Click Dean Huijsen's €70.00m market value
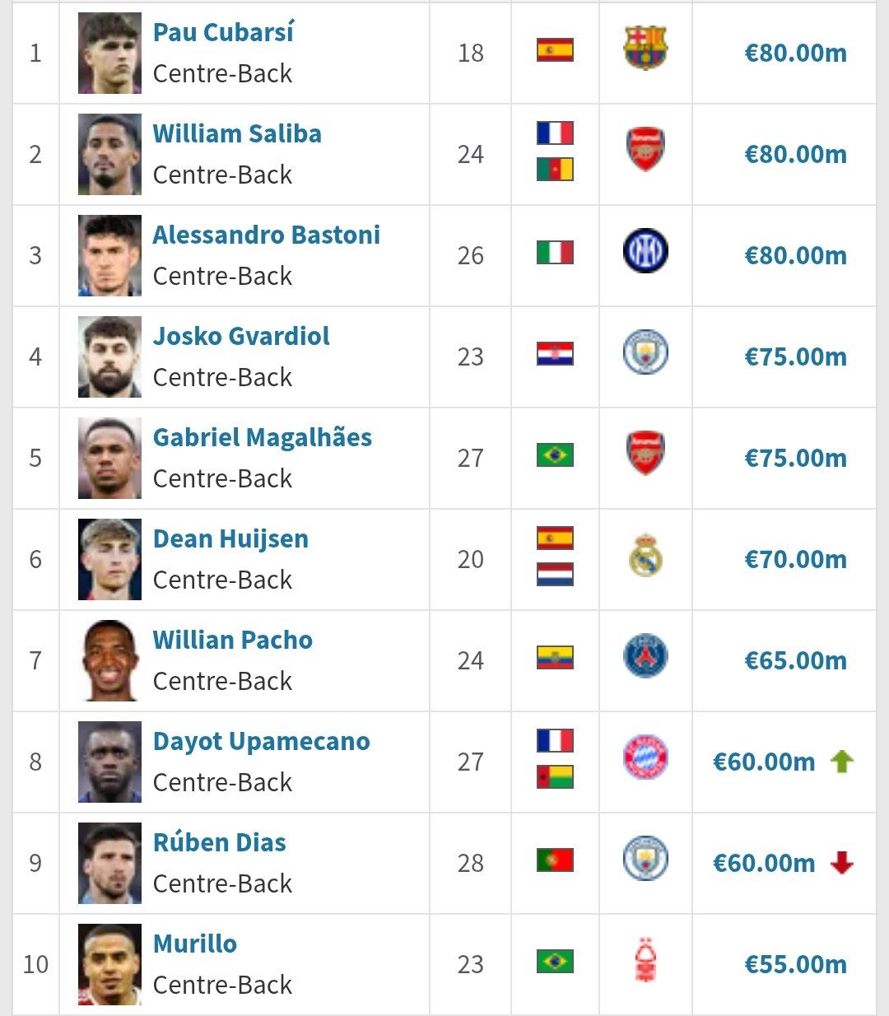The width and height of the screenshot is (889, 1016). 795,560
